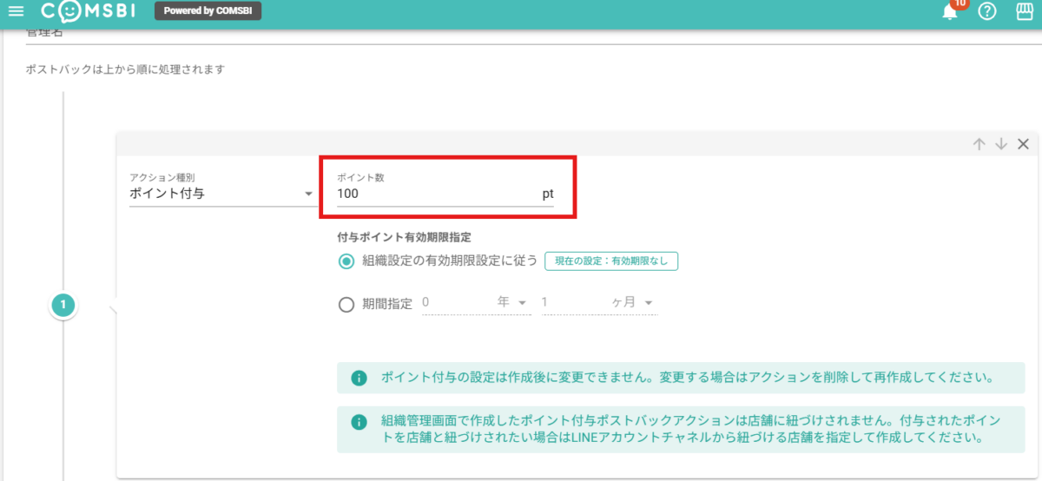Select the 期間指定 radio button

[x=346, y=304]
